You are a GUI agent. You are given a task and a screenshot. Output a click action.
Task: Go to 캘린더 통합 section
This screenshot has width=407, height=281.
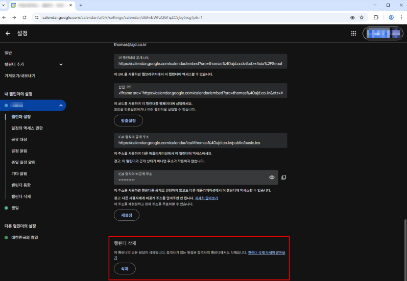25,185
